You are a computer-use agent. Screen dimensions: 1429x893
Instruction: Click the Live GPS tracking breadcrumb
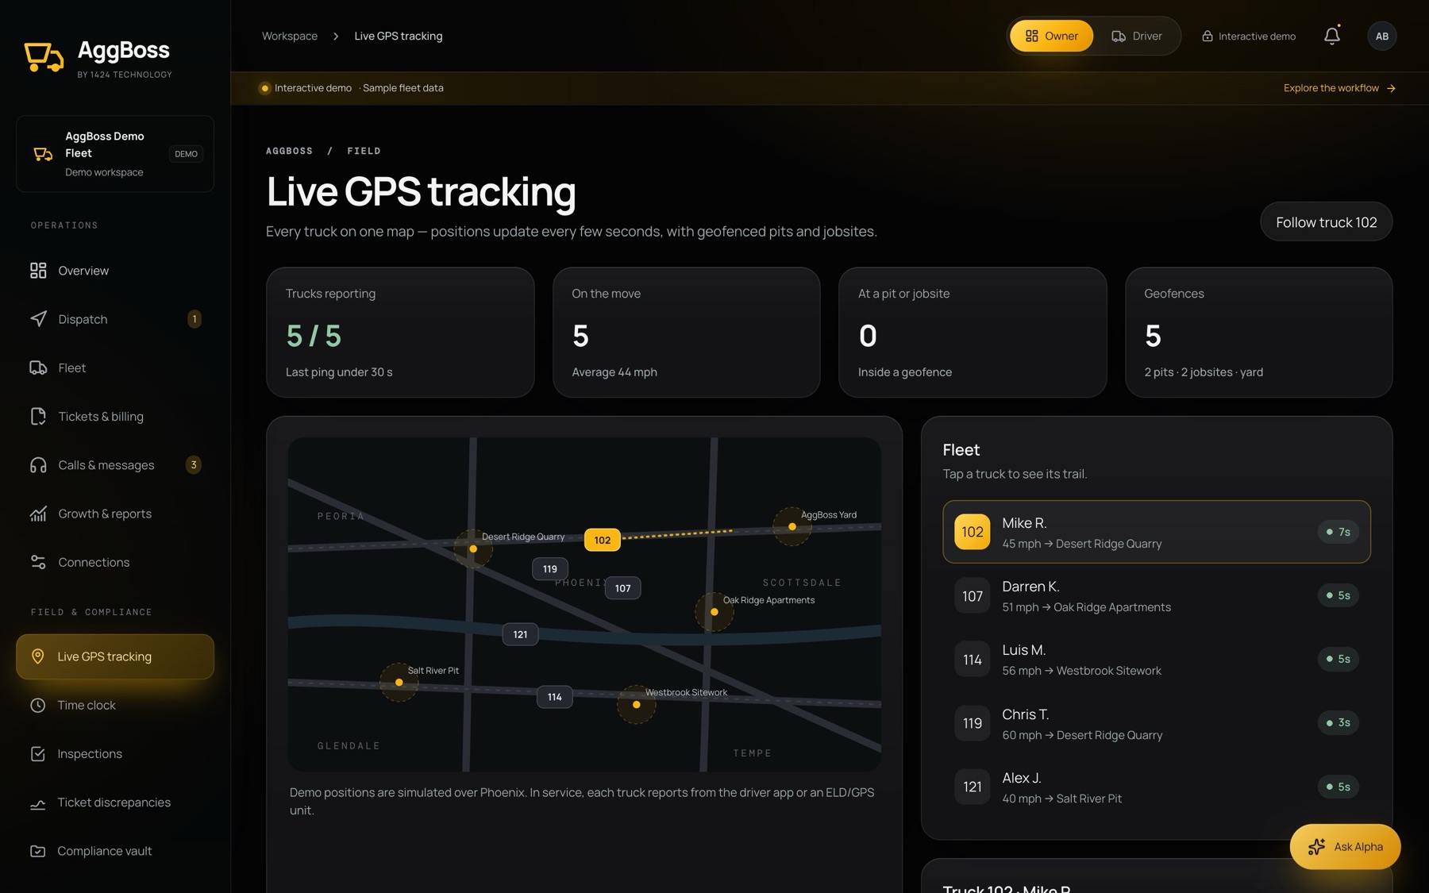pos(399,36)
